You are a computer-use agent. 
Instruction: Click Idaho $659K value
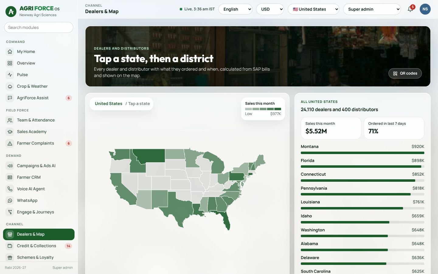click(x=418, y=216)
